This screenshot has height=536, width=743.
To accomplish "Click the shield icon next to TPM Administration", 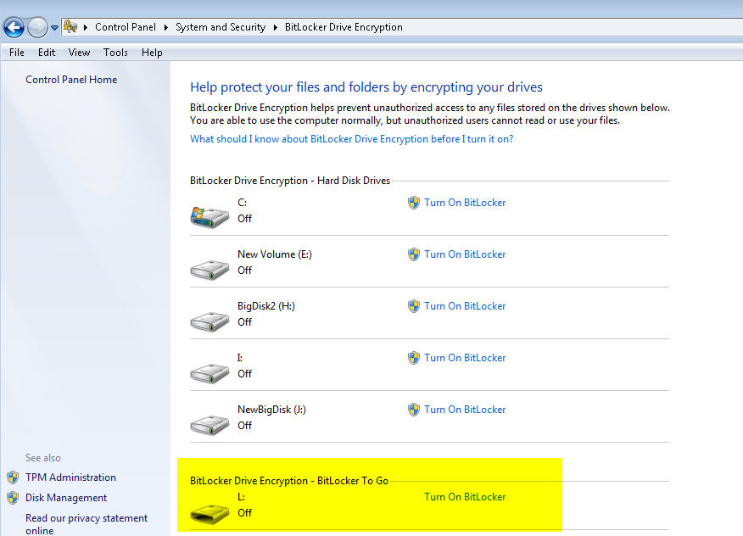I will coord(13,477).
